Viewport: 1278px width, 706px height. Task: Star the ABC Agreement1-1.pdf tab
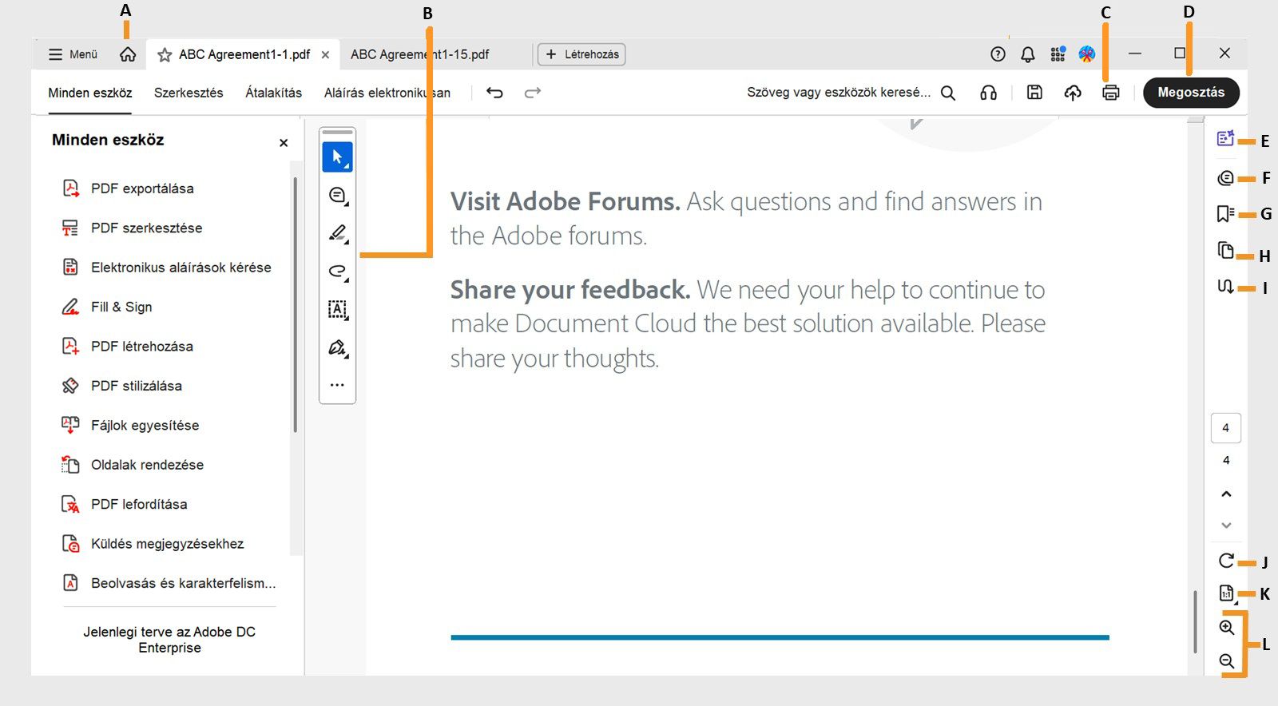(165, 54)
